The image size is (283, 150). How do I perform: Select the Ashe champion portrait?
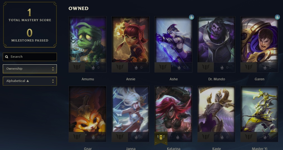(173, 40)
